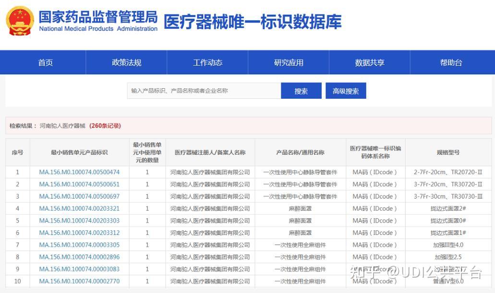Click spec cell 拢边式面罩1#
Image resolution: width=495 pixels, height=293 pixels.
click(x=448, y=233)
